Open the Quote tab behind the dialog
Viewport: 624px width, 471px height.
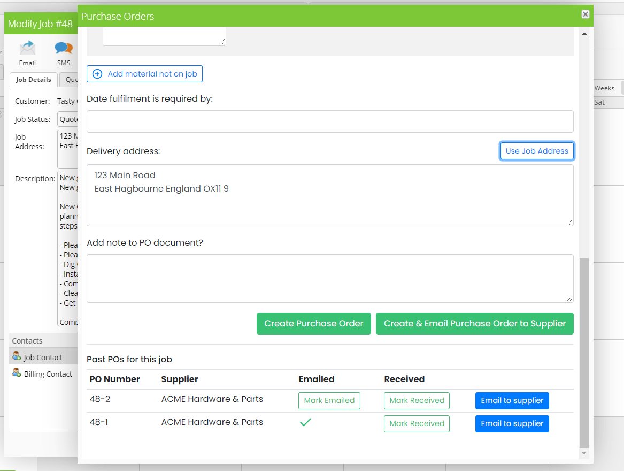point(70,80)
